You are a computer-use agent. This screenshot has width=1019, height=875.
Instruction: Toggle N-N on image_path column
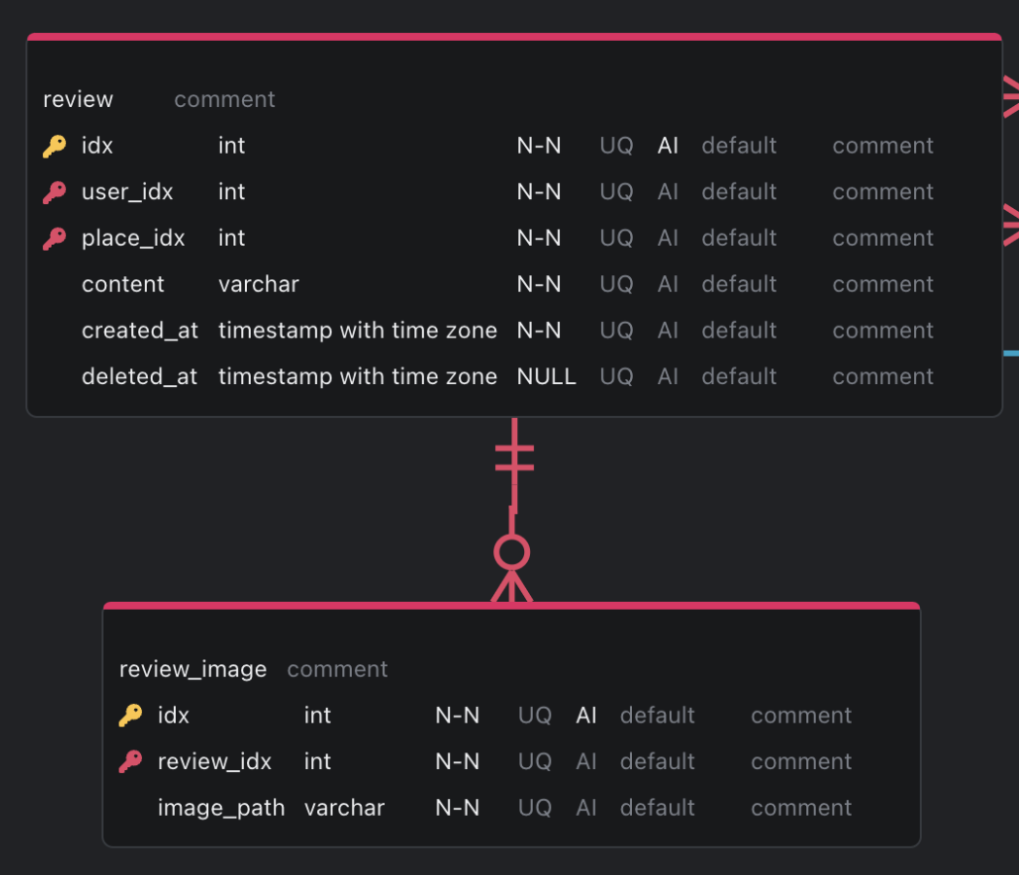(x=457, y=808)
